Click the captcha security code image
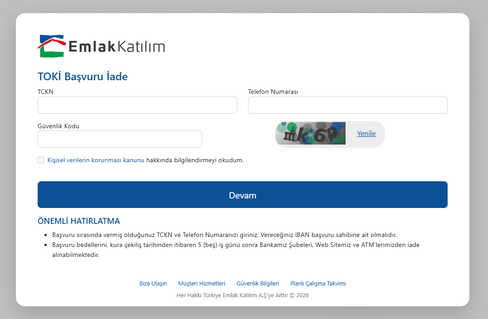This screenshot has width=488, height=319. tap(311, 134)
